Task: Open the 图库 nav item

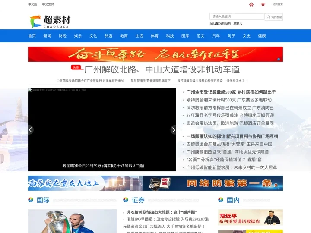Action: pos(185,36)
